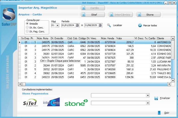178x118 pixels.
Task: Sort by Núm. Nota column header
Action: pos(43,38)
